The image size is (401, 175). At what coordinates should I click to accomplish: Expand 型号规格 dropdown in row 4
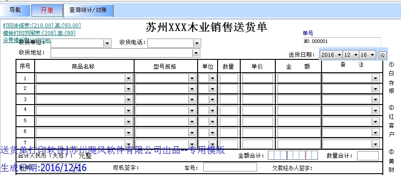(192, 110)
